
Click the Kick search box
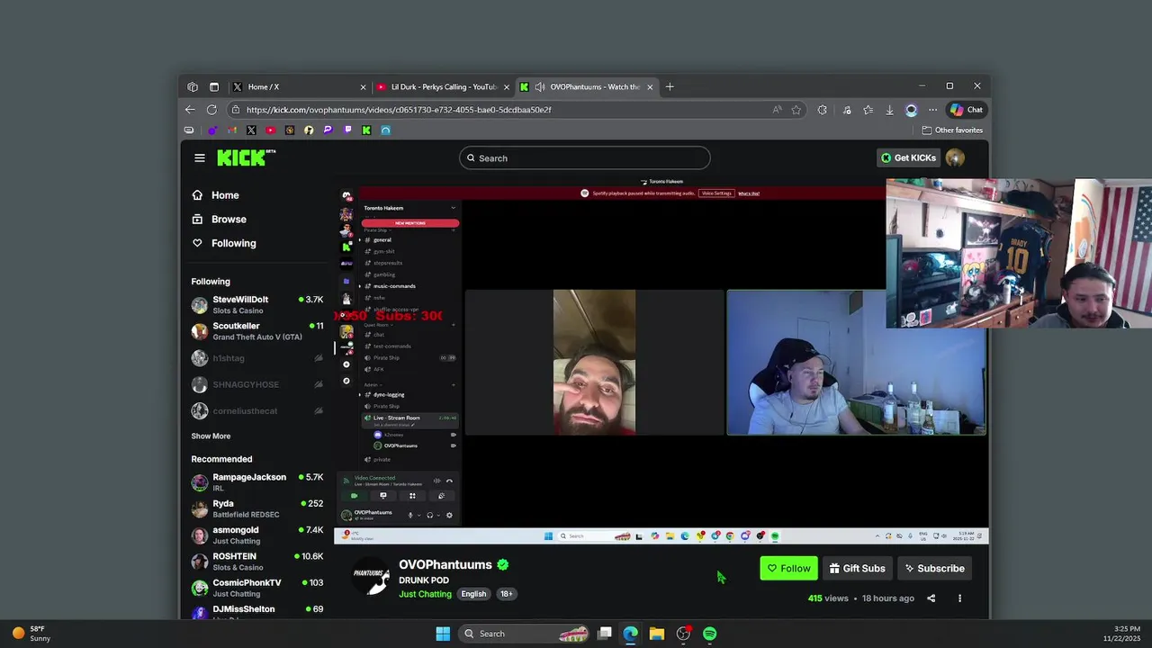585,157
